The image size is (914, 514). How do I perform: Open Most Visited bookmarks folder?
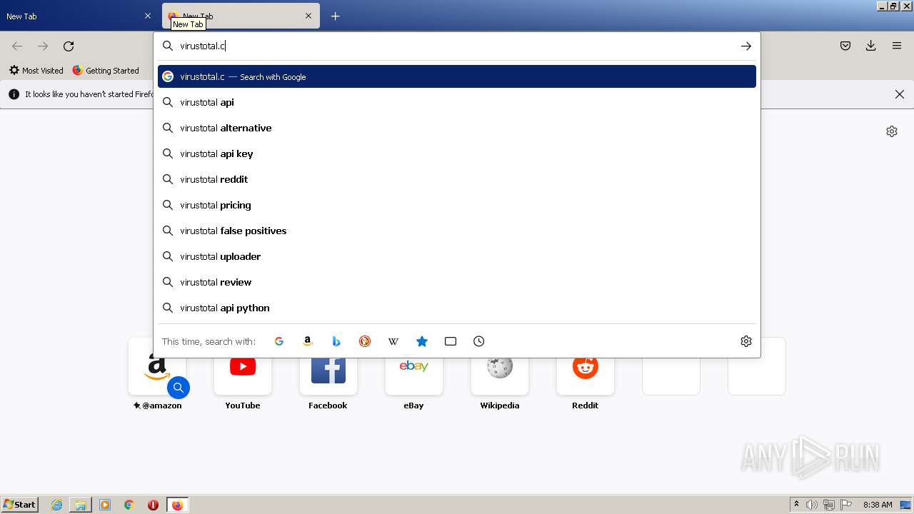click(x=36, y=70)
